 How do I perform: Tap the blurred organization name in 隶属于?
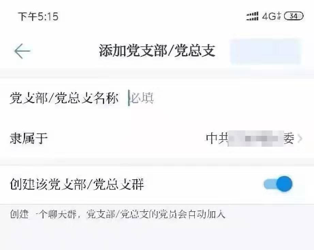(256, 139)
